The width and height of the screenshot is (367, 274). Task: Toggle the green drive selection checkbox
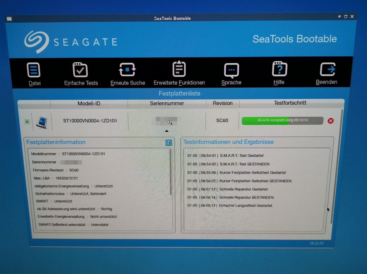click(27, 122)
